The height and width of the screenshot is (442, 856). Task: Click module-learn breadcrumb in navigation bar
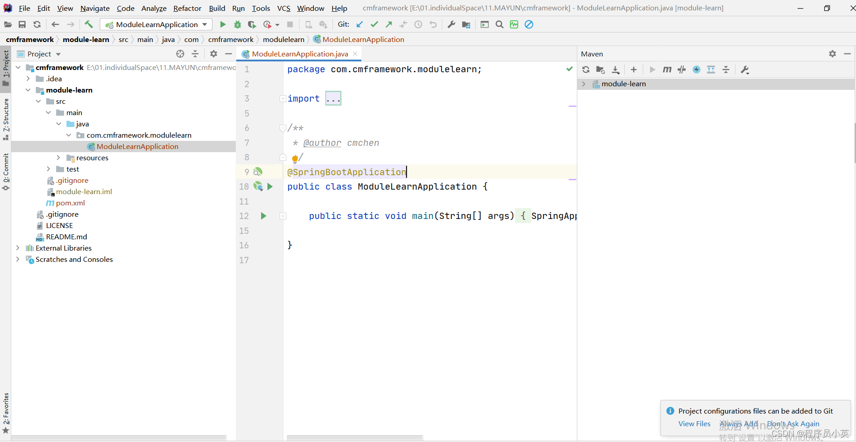click(x=86, y=39)
